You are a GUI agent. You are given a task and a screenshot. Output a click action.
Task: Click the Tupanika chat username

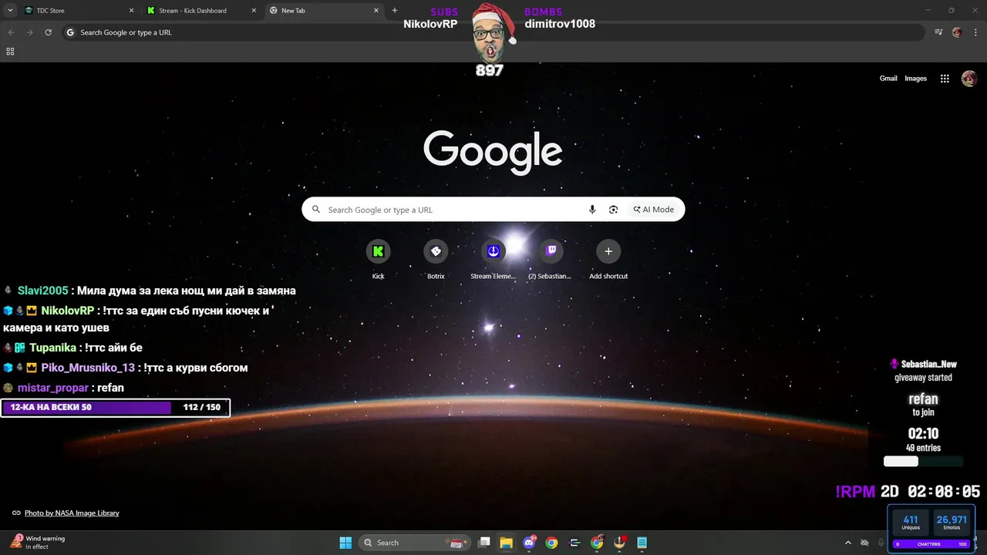click(52, 348)
